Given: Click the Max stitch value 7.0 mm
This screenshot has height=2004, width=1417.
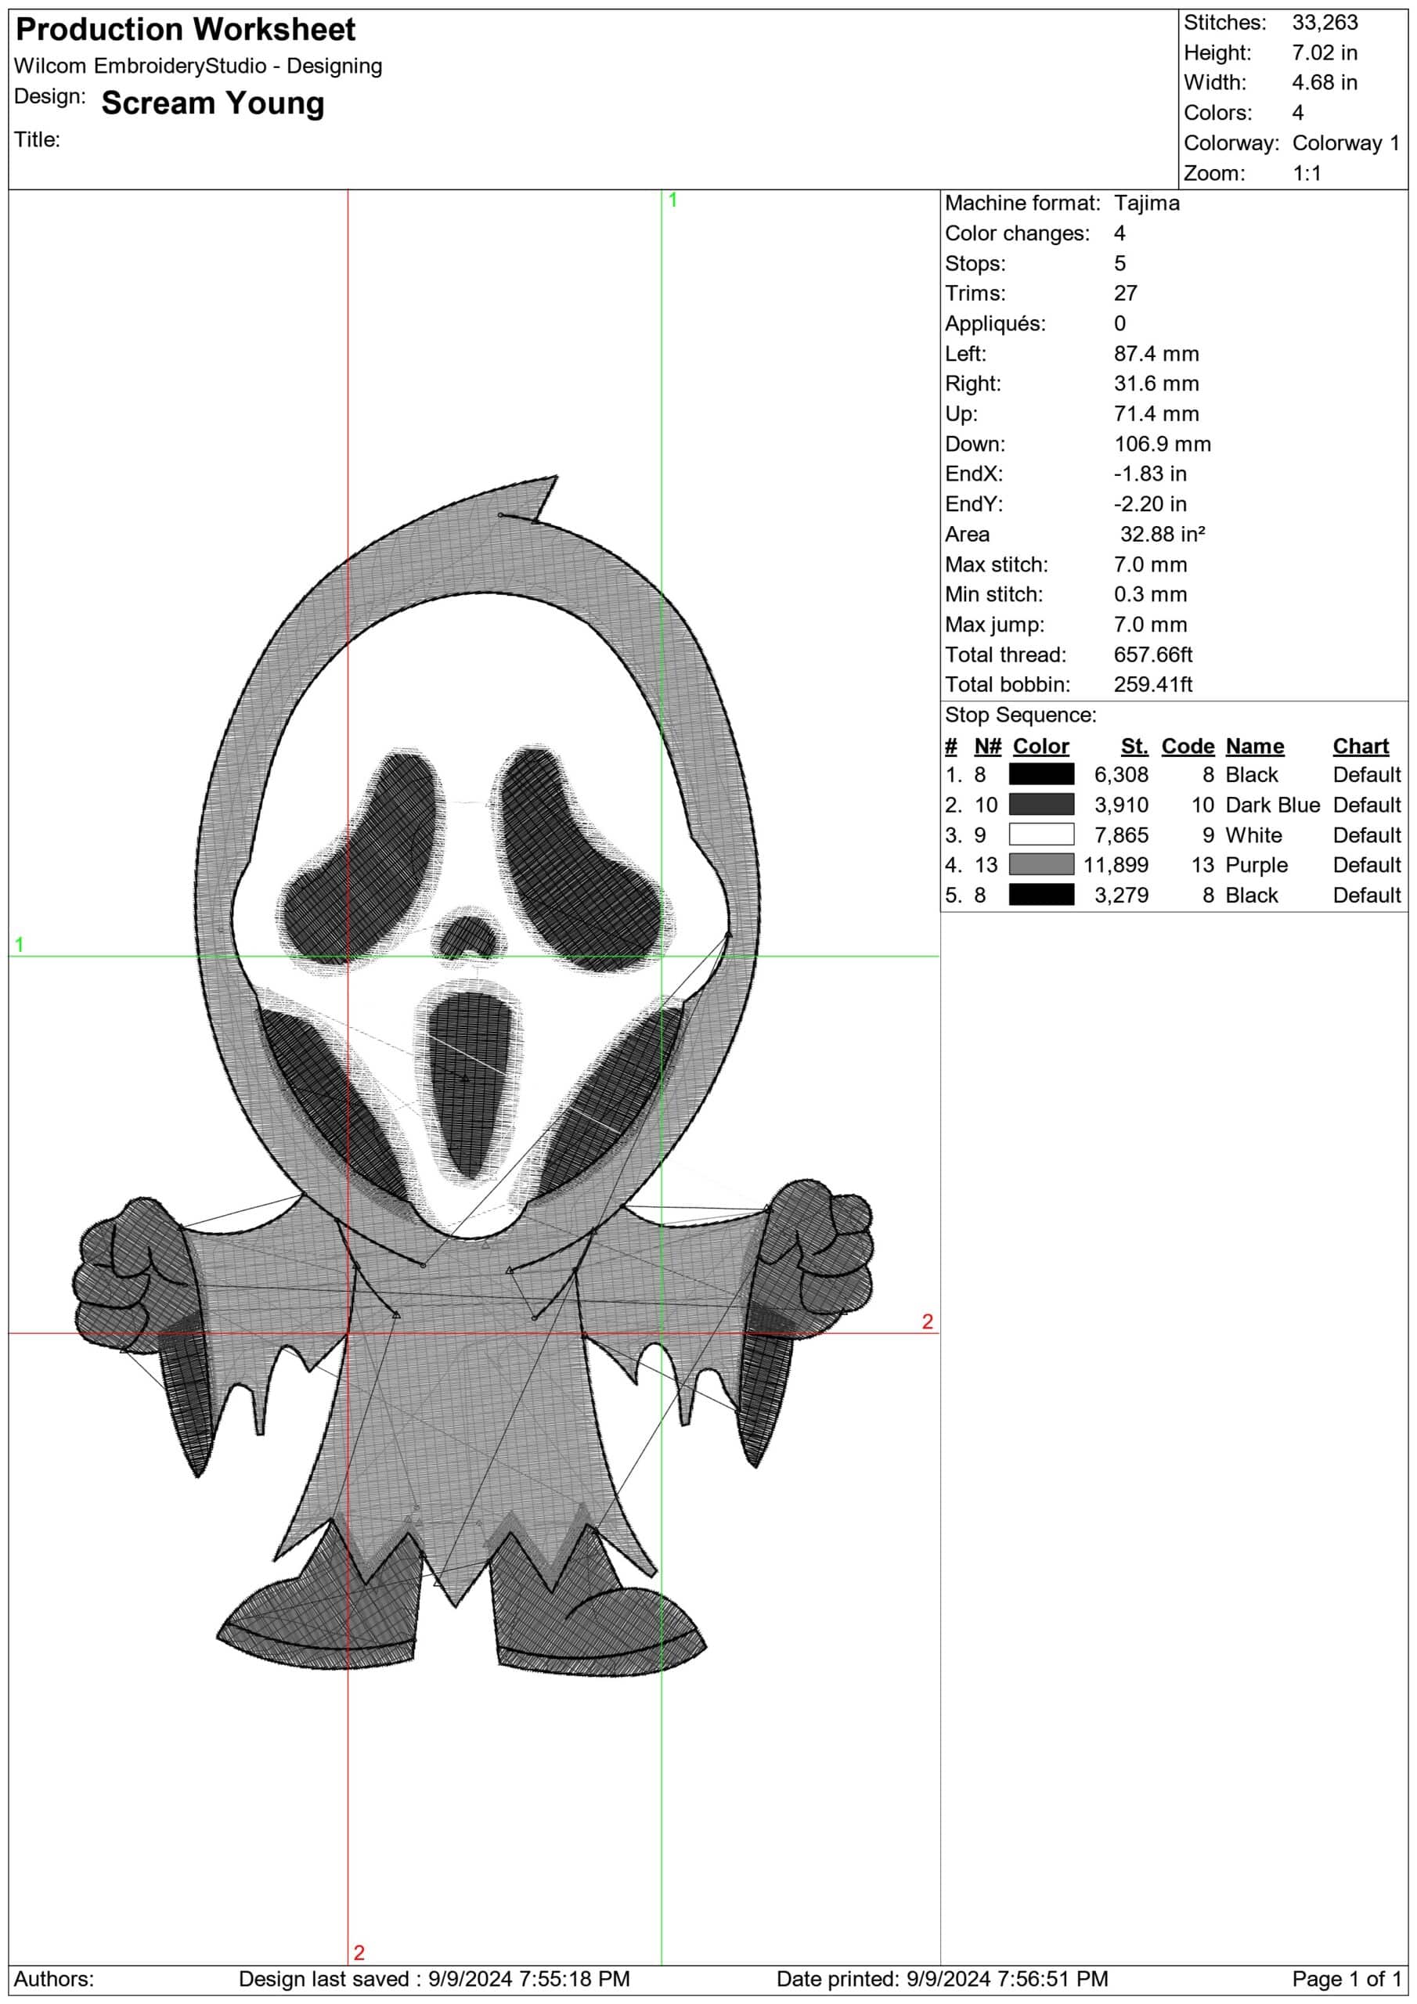Looking at the screenshot, I should click(x=1150, y=564).
